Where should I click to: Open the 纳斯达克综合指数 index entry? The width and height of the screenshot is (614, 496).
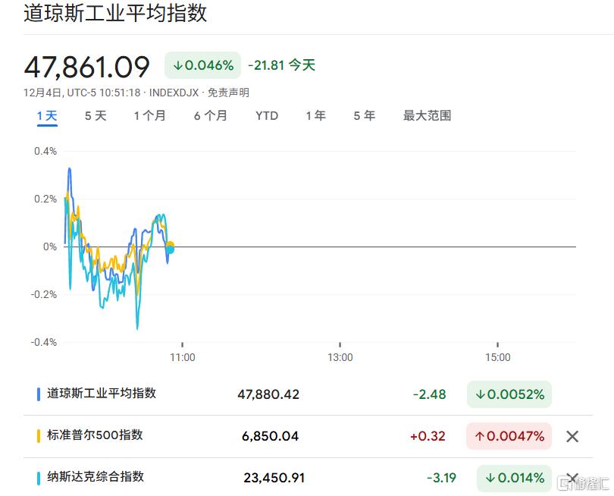[x=96, y=477]
